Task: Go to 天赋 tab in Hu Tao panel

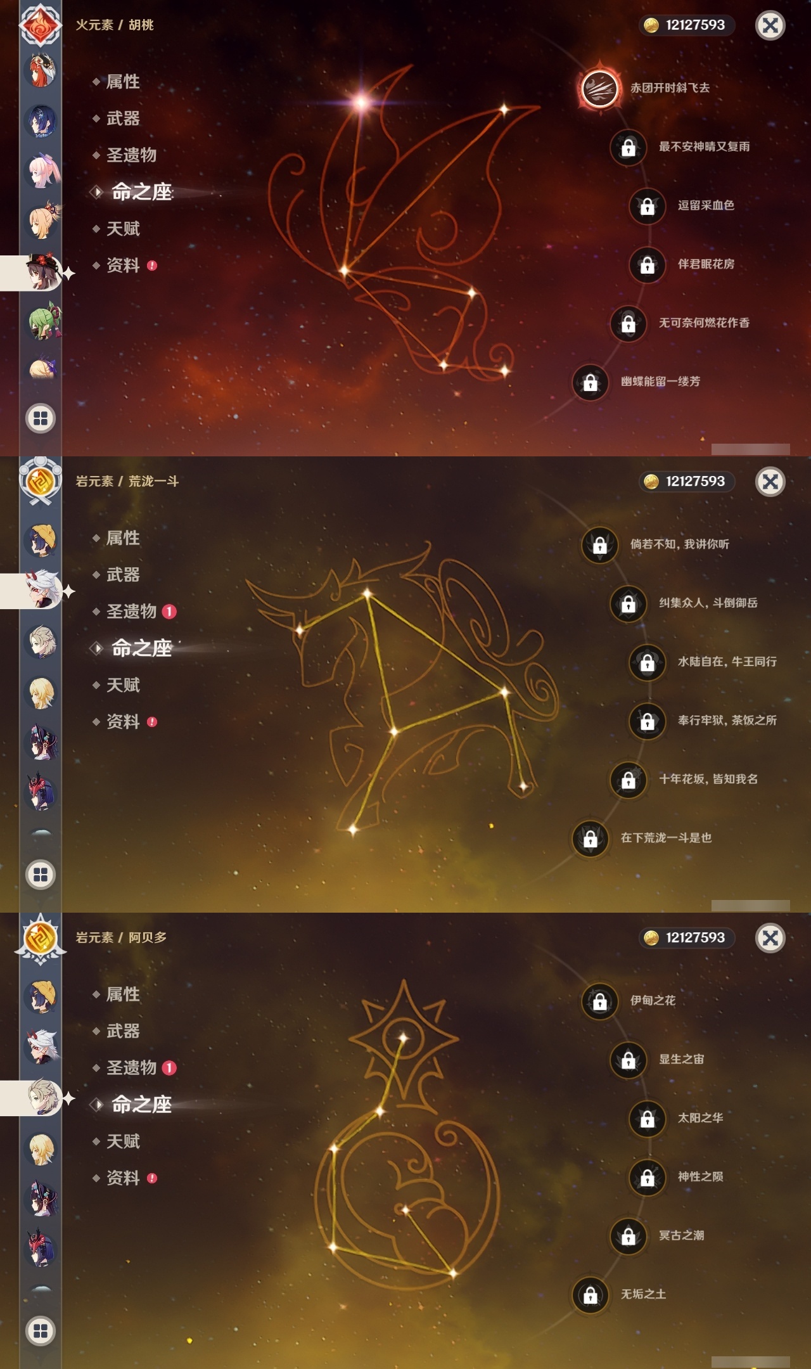Action: click(x=123, y=229)
